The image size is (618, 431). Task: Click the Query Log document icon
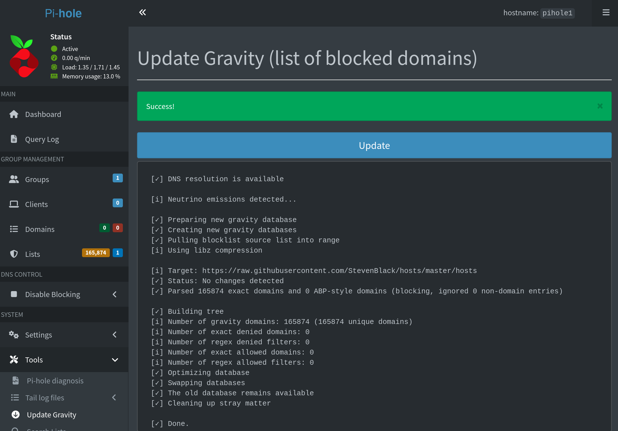(x=14, y=139)
